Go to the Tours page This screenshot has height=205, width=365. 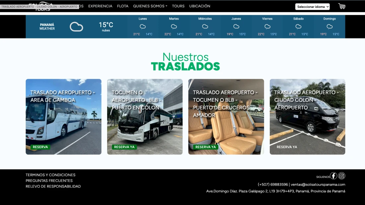178,6
